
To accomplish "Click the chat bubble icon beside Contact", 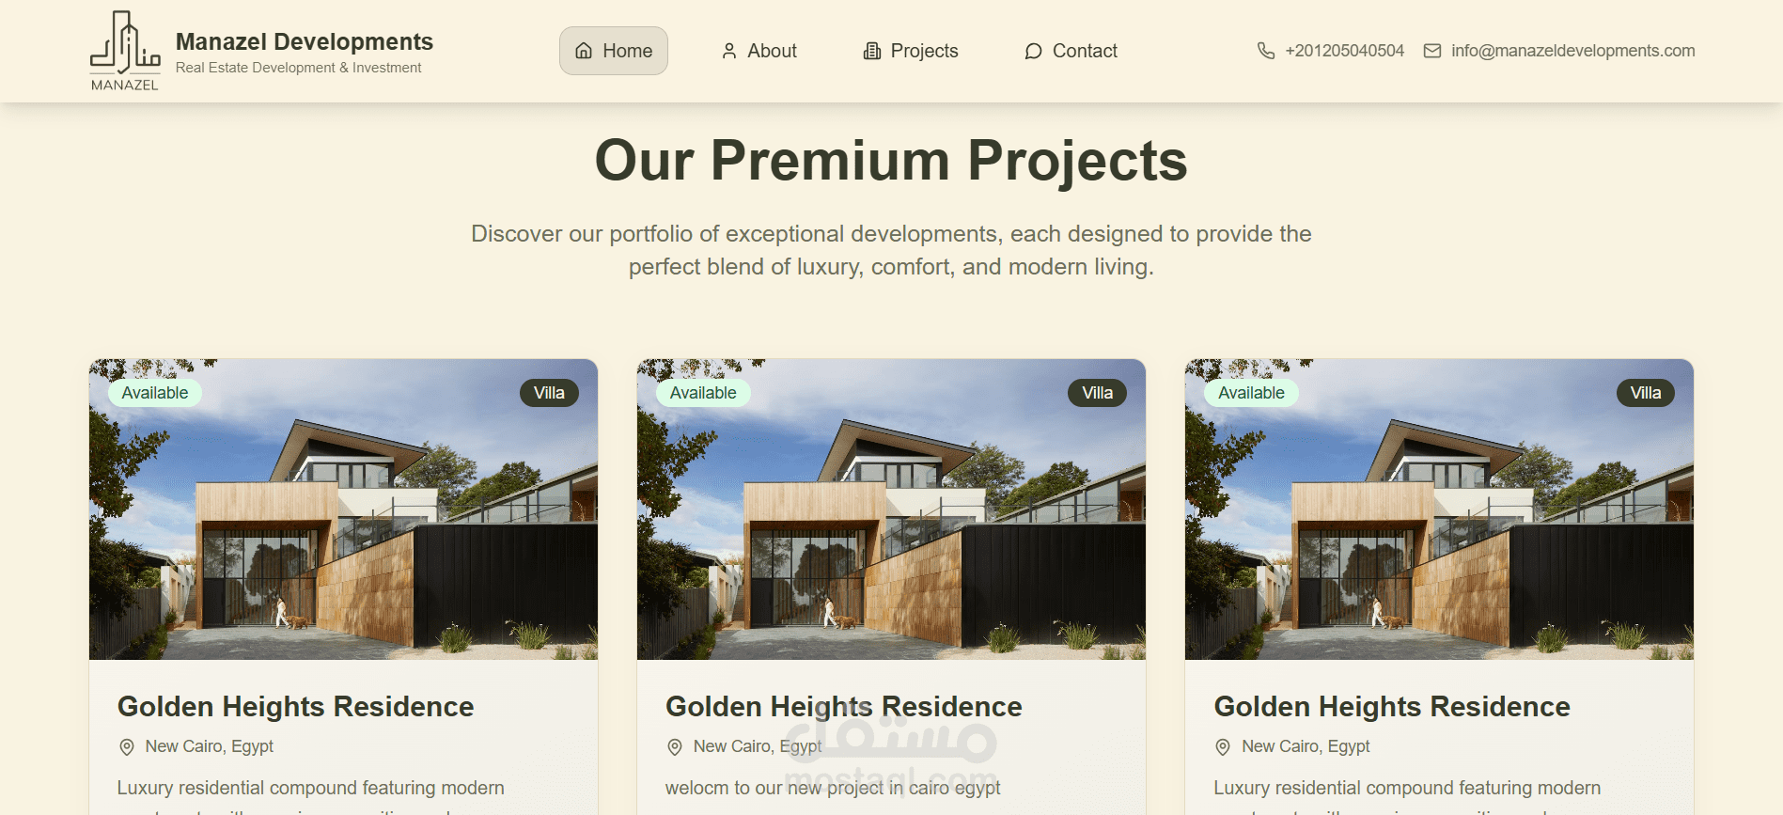I will pyautogui.click(x=1034, y=51).
